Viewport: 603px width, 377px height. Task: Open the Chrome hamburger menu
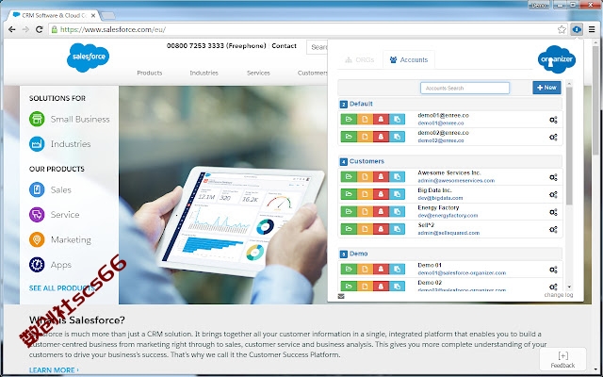(592, 29)
